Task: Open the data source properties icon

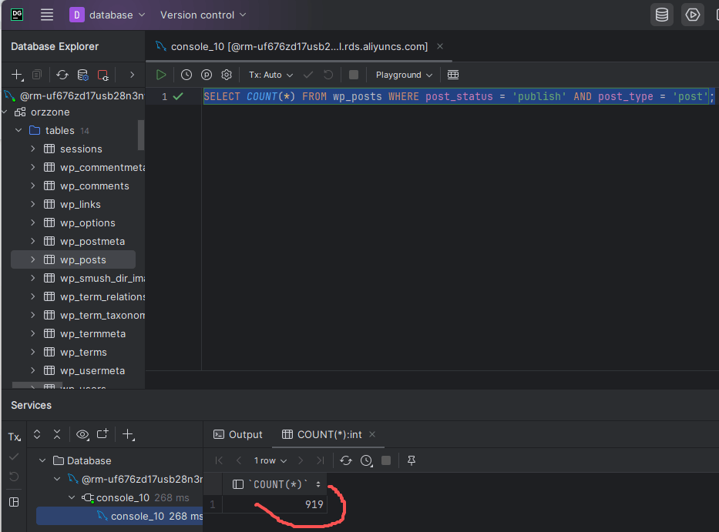Action: [82, 75]
